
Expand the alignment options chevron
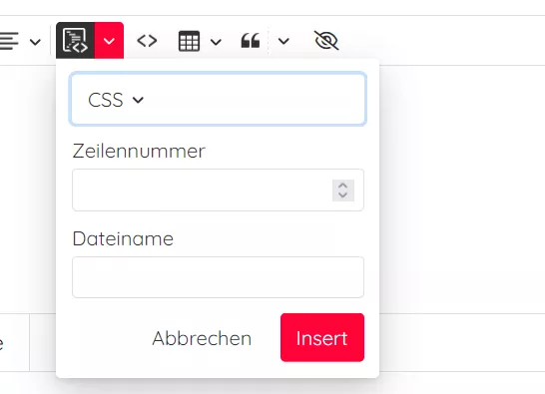click(x=35, y=42)
